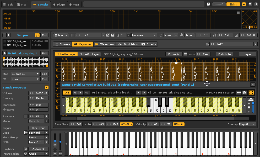Click the Distribute button

pyautogui.click(x=224, y=54)
